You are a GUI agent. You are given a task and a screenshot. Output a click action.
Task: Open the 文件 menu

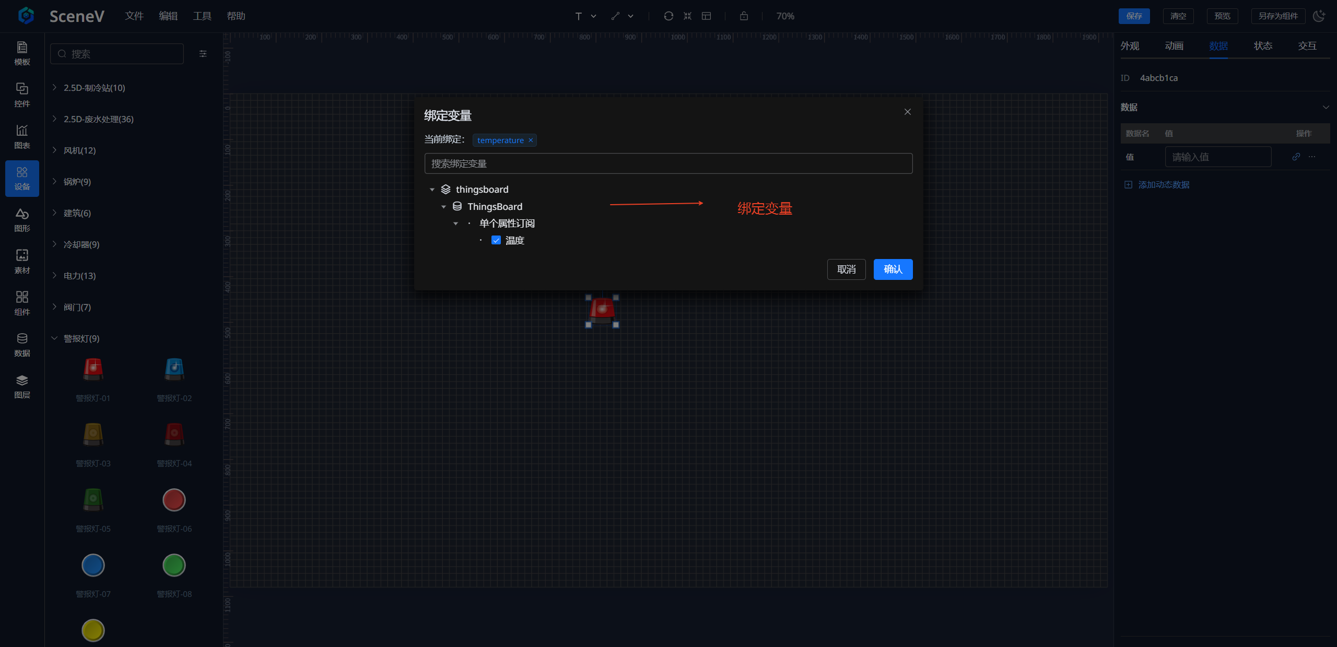[134, 16]
